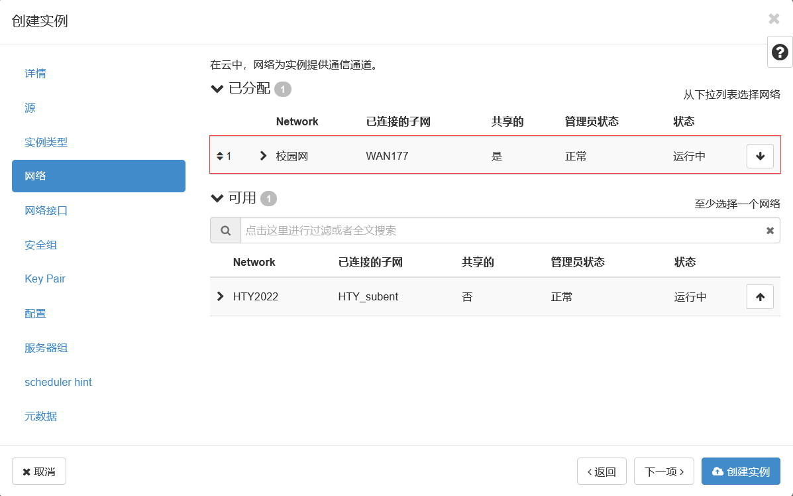Click the 至少选择一个网络 hint text
Image resolution: width=793 pixels, height=496 pixels.
click(737, 204)
